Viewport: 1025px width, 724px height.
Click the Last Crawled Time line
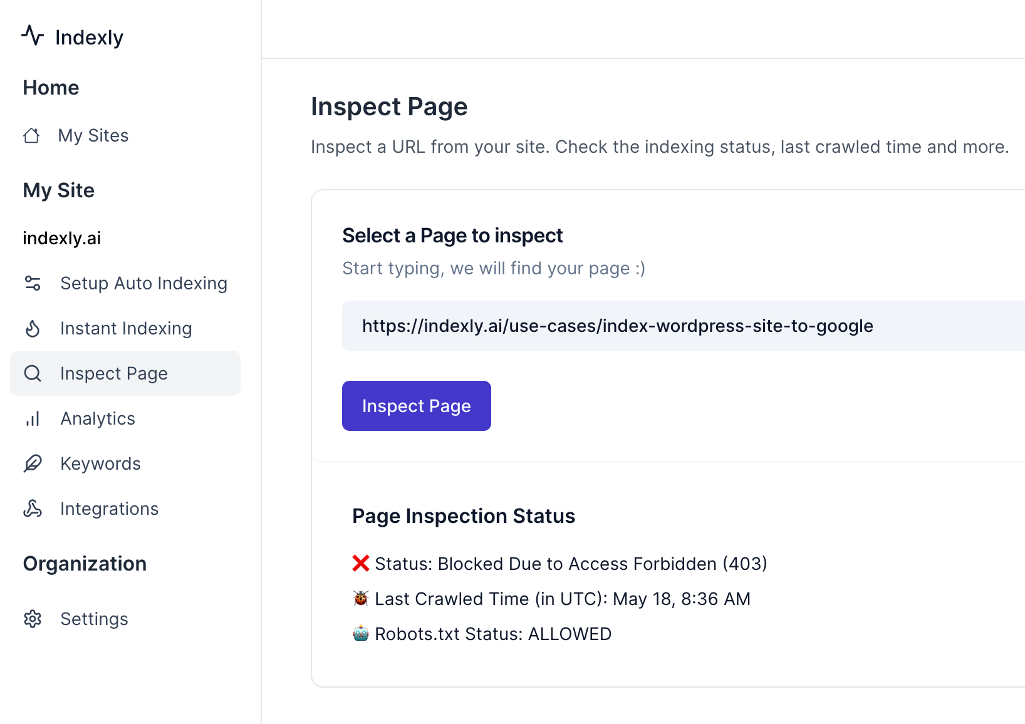click(562, 599)
